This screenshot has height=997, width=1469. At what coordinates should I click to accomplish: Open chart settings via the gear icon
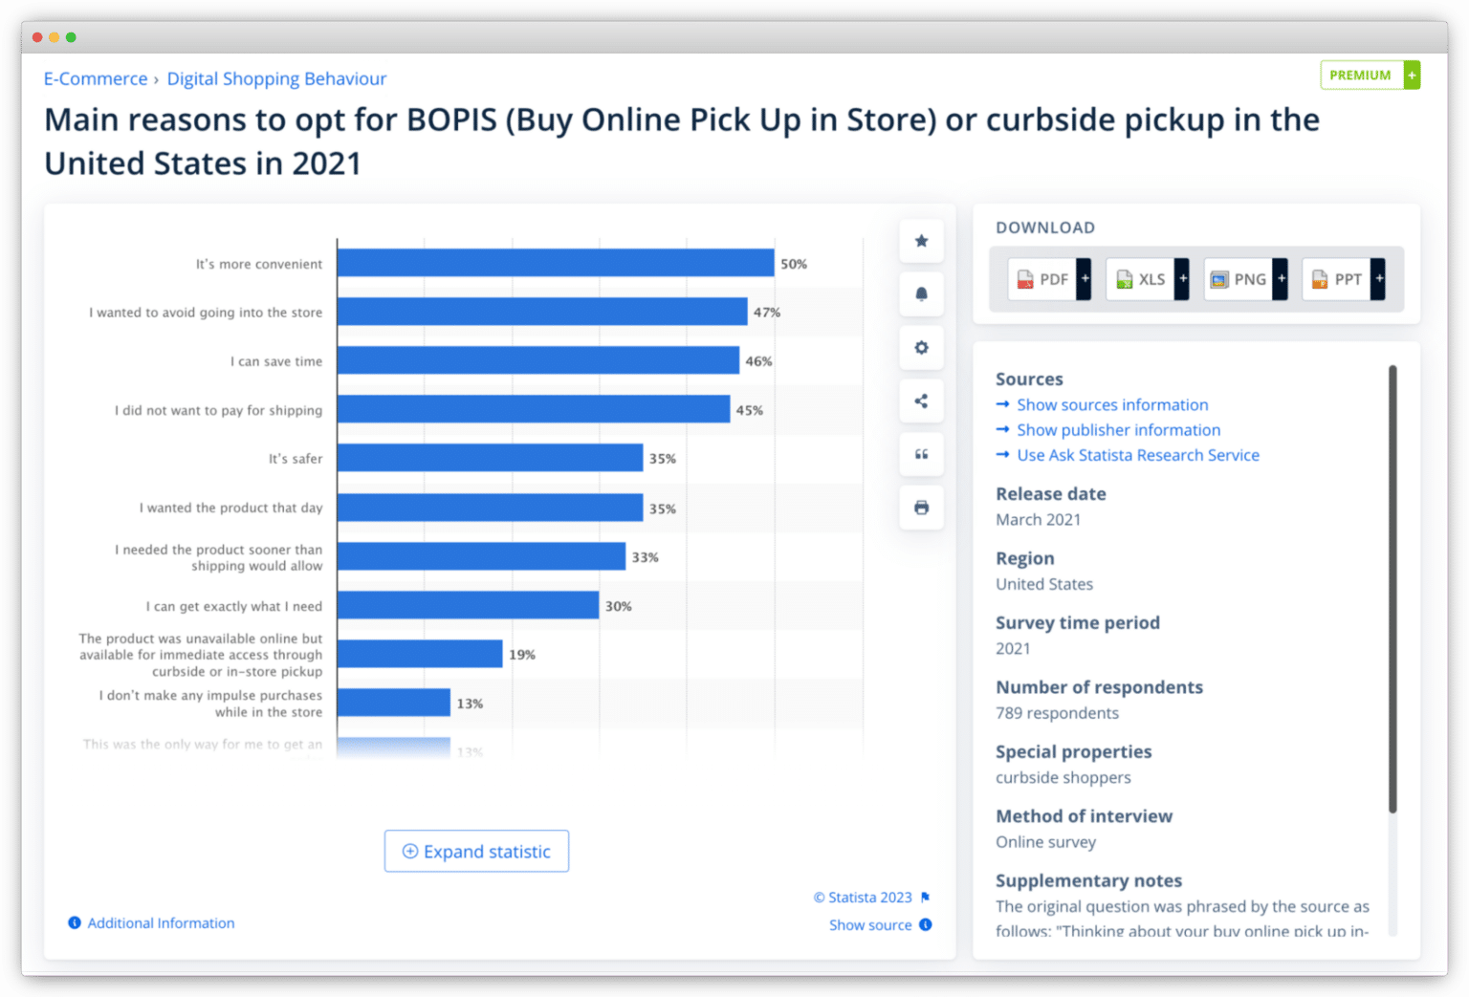(x=921, y=347)
